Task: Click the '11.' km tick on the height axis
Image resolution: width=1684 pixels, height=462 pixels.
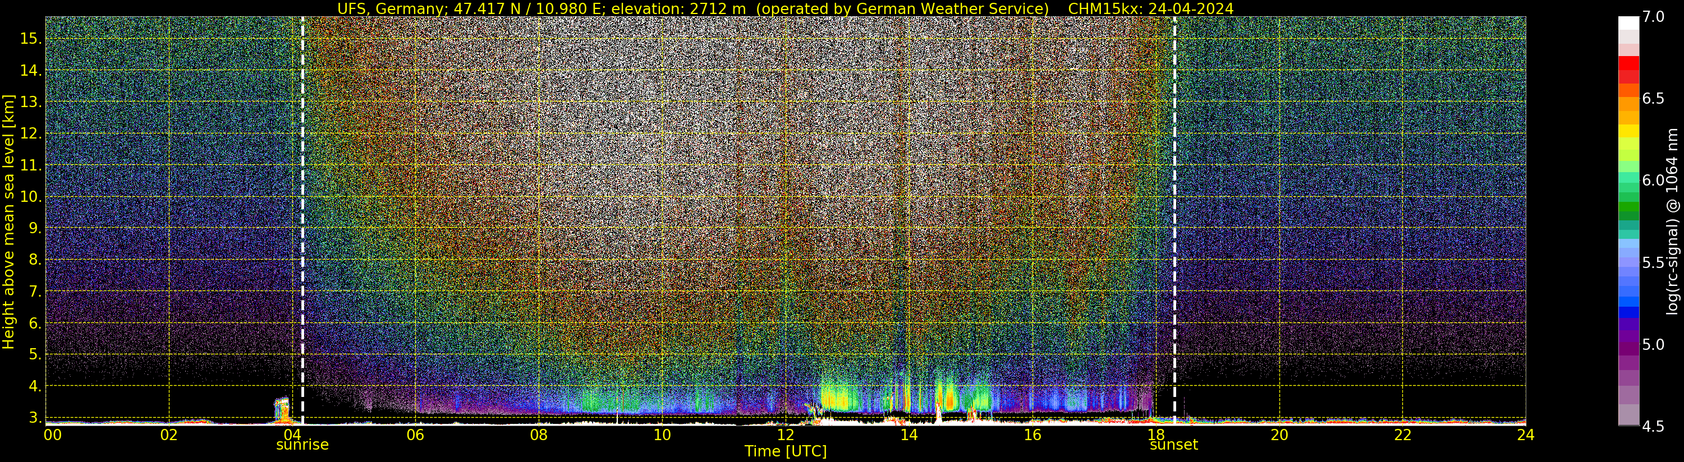Action: click(30, 165)
